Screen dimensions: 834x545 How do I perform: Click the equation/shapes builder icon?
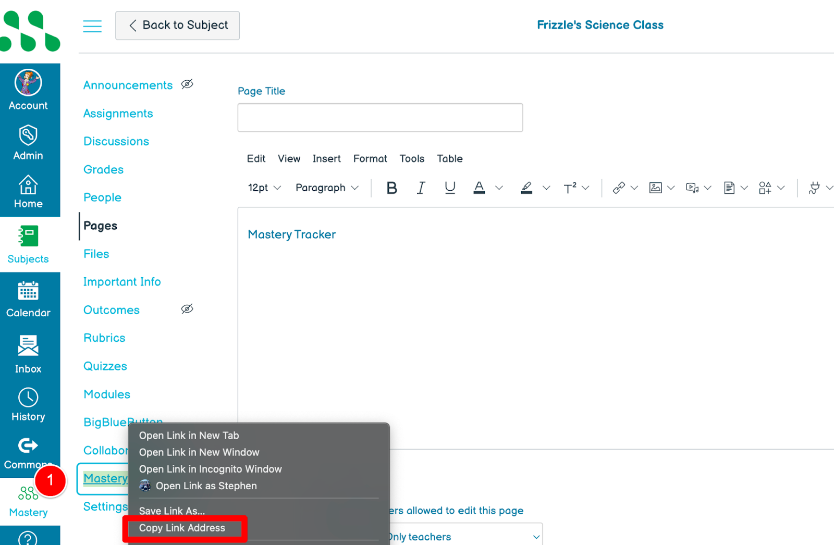[x=765, y=188]
